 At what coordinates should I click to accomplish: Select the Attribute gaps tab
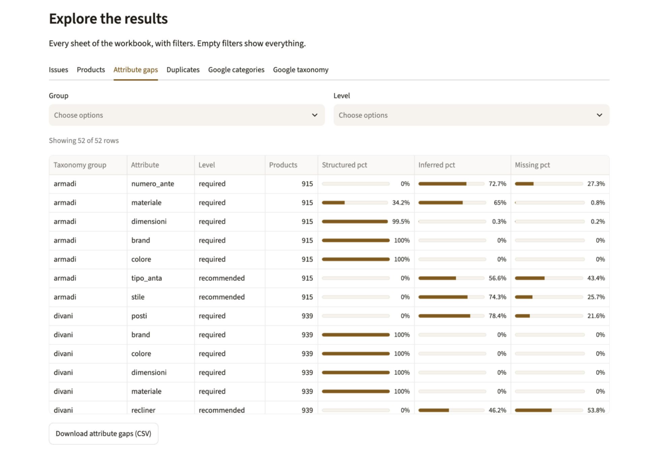click(136, 69)
